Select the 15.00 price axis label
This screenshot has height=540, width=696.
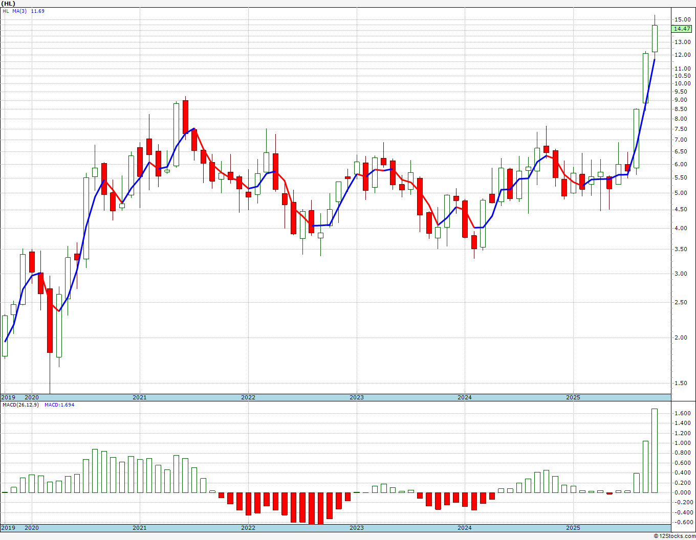(682, 19)
